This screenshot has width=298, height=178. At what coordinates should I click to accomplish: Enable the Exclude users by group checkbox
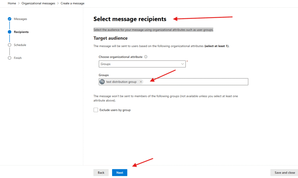pyautogui.click(x=96, y=110)
